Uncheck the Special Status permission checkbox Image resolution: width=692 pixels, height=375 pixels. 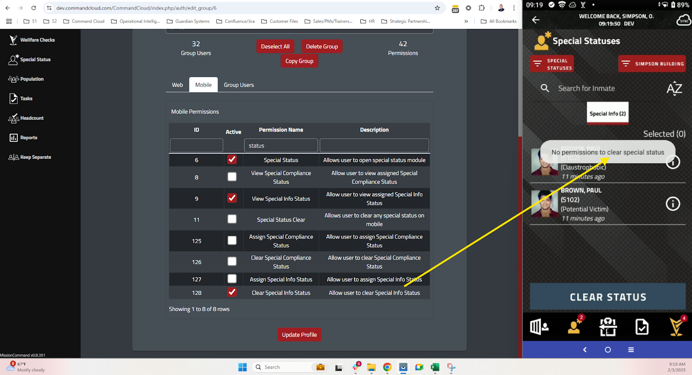tap(232, 160)
